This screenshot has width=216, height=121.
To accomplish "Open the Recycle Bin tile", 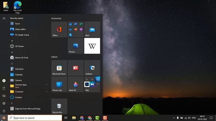I will 59,106.
